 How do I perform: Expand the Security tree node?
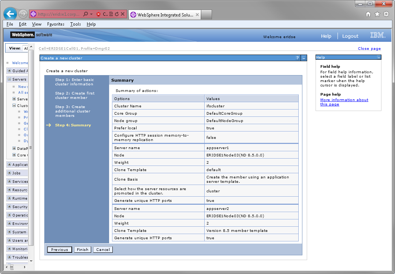point(9,207)
